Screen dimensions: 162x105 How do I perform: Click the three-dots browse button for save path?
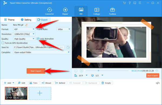(x=61, y=47)
